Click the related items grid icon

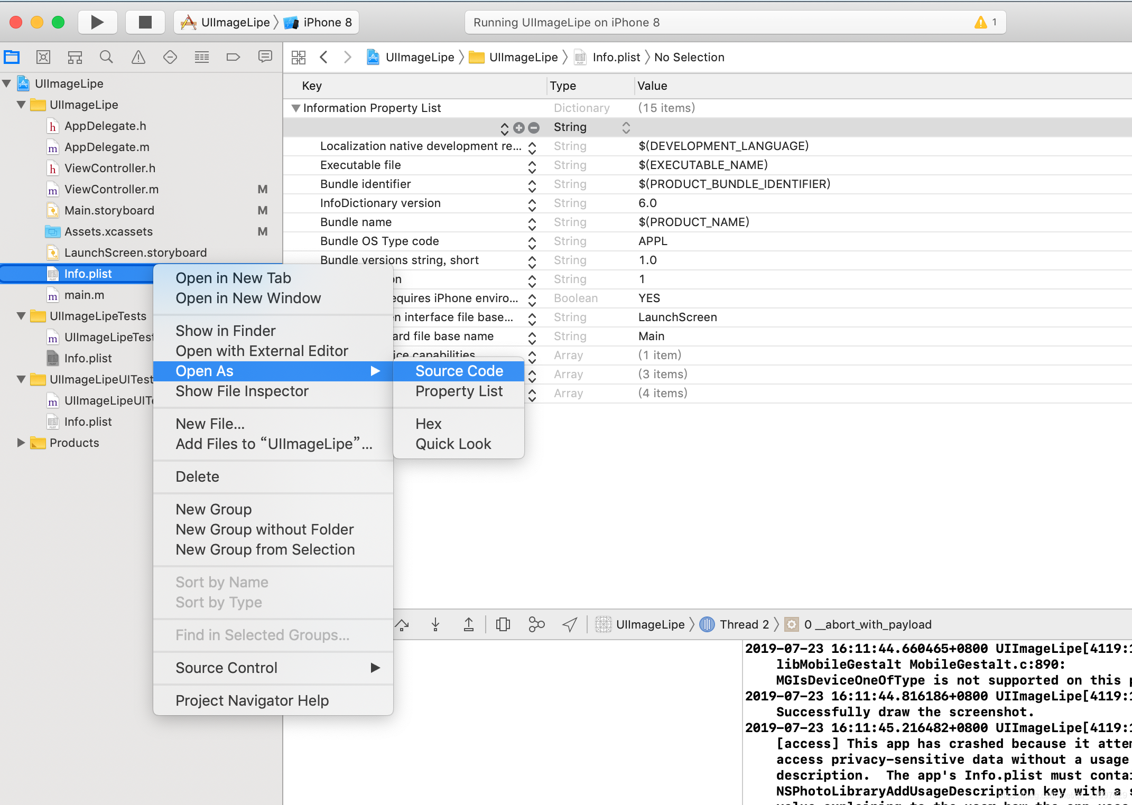coord(299,57)
